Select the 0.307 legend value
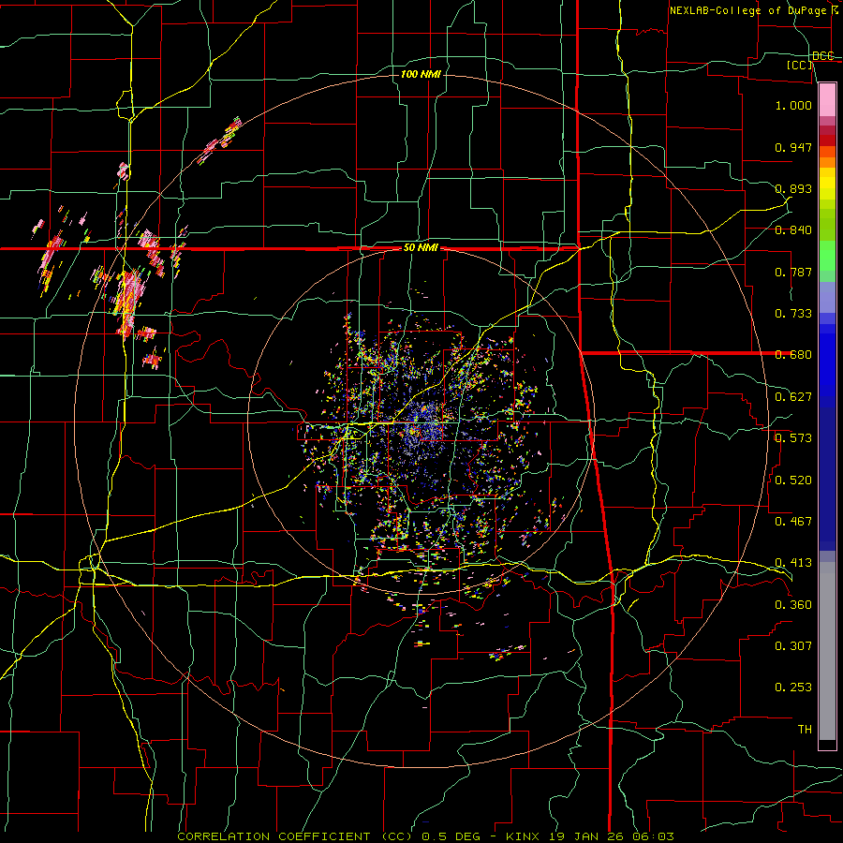This screenshot has width=843, height=843. (793, 646)
